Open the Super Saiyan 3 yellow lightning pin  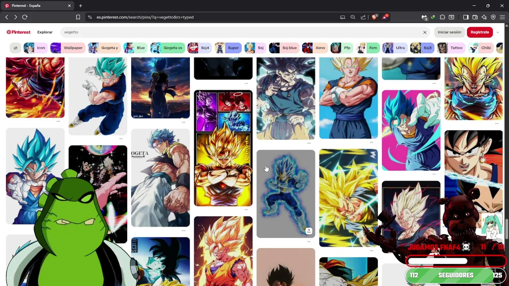coord(348,198)
